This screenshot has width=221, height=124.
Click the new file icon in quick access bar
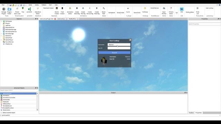[8, 5]
